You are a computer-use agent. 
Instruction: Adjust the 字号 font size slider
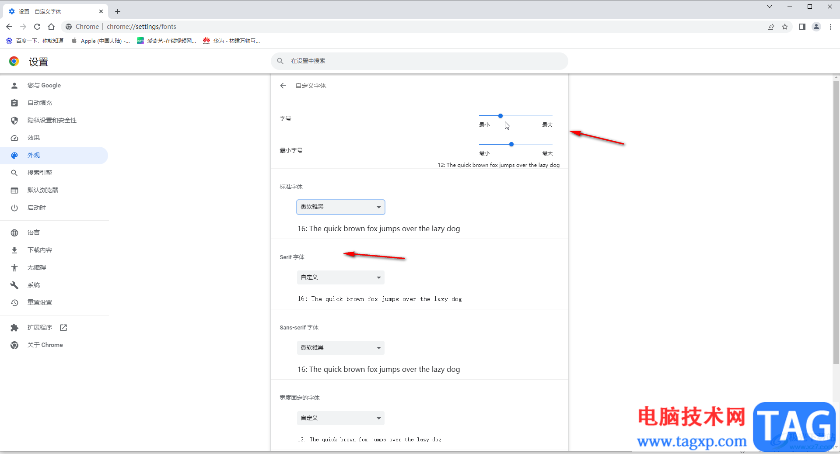pos(516,116)
